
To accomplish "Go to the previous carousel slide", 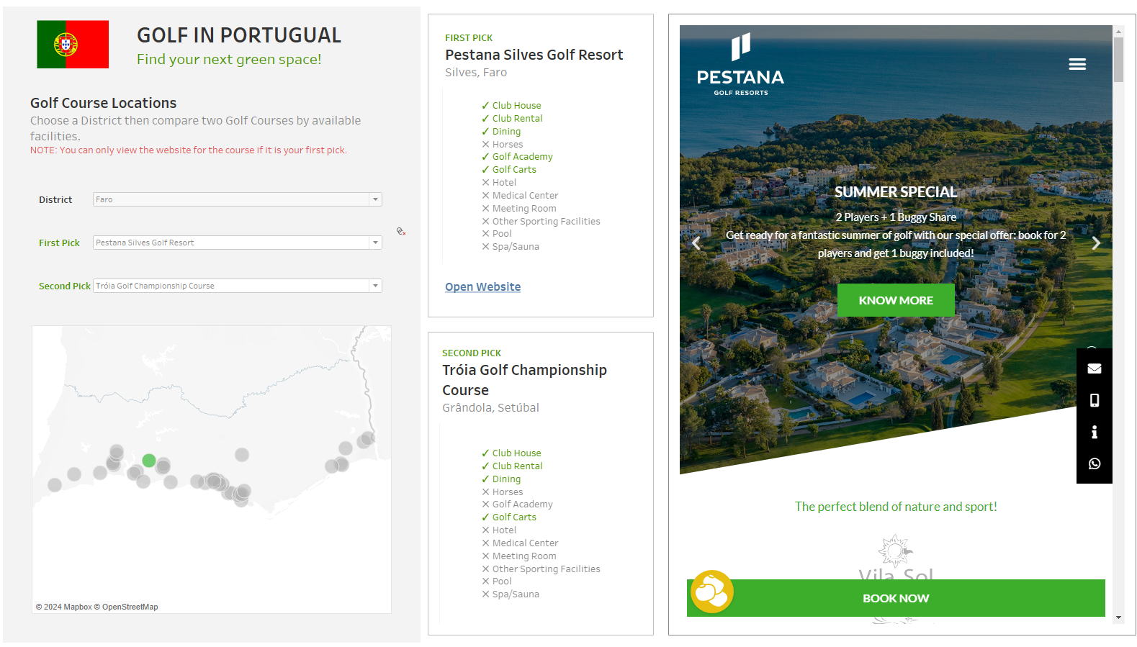I will [696, 243].
